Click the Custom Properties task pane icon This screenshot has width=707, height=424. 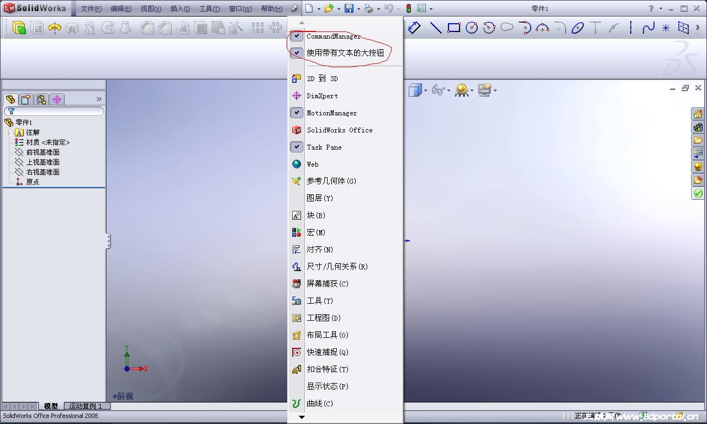coord(698,180)
